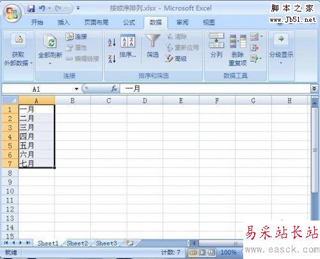Click cell A1 containing 一月
Image resolution: width=320 pixels, height=259 pixels.
pos(36,109)
